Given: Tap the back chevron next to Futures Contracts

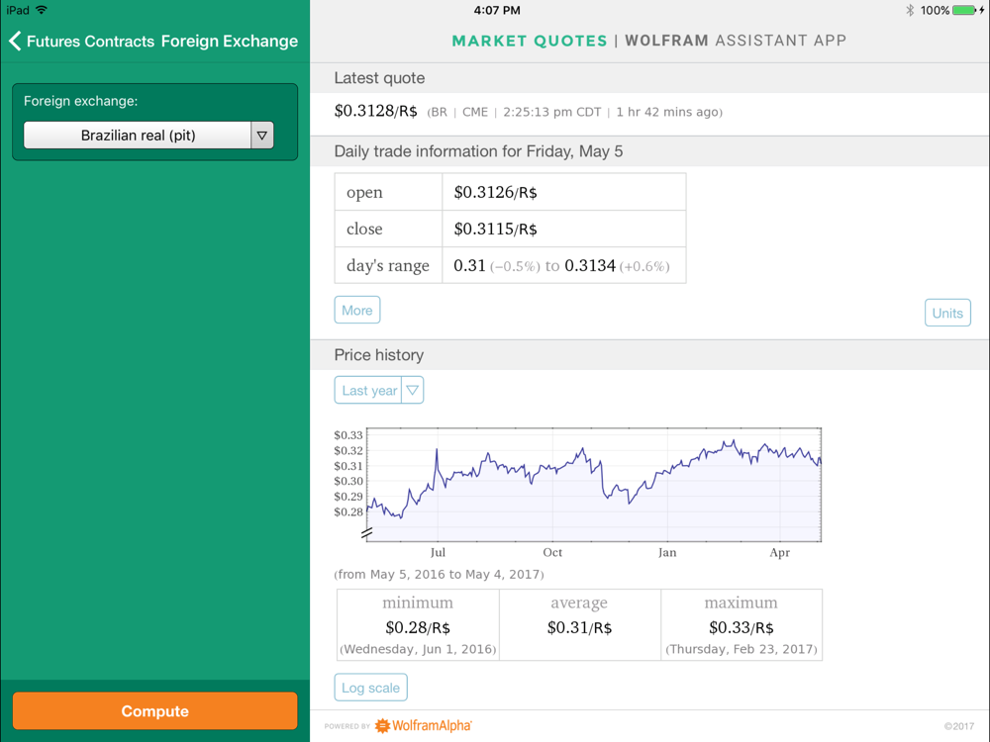Looking at the screenshot, I should click(x=15, y=41).
